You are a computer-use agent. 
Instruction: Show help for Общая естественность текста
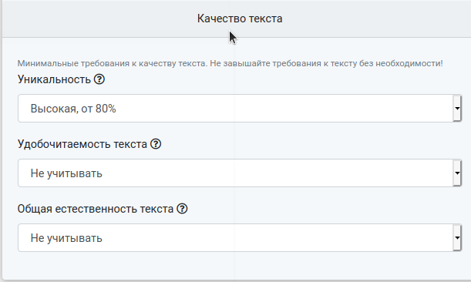pos(182,209)
